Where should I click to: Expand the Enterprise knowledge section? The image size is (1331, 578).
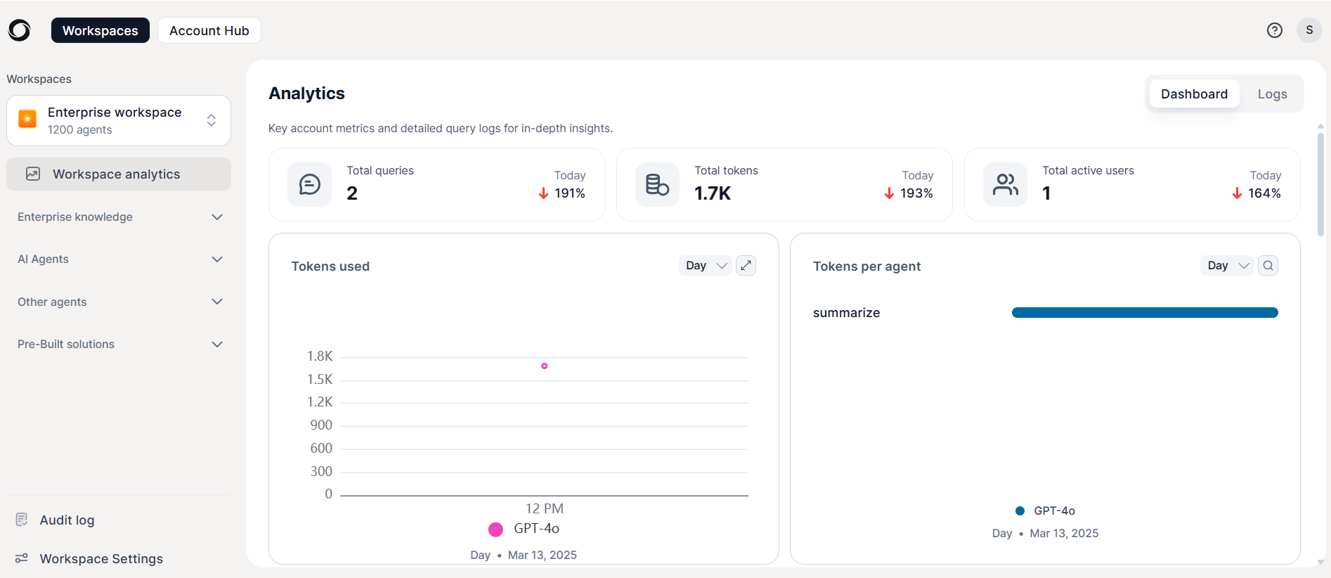click(119, 217)
